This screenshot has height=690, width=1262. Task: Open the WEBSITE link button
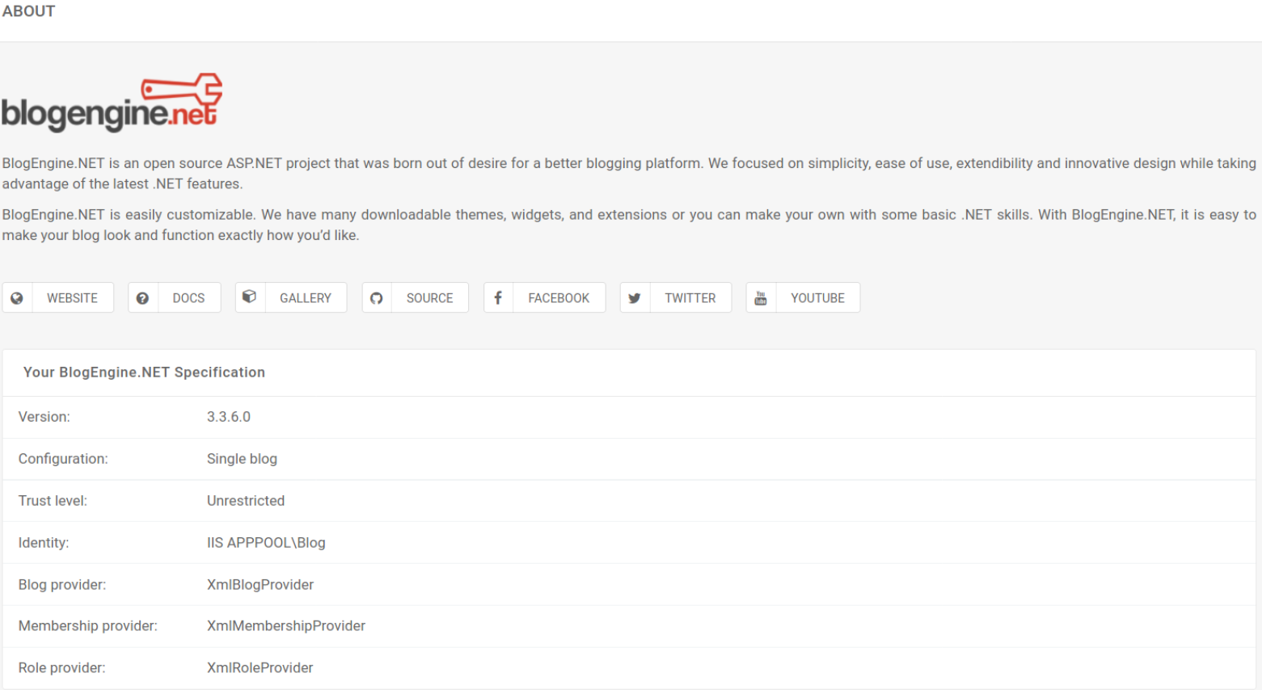click(x=58, y=297)
